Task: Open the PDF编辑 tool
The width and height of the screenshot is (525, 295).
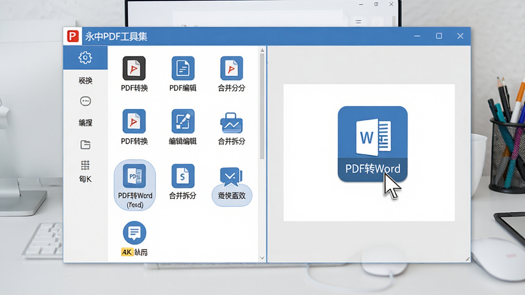Action: click(x=183, y=68)
